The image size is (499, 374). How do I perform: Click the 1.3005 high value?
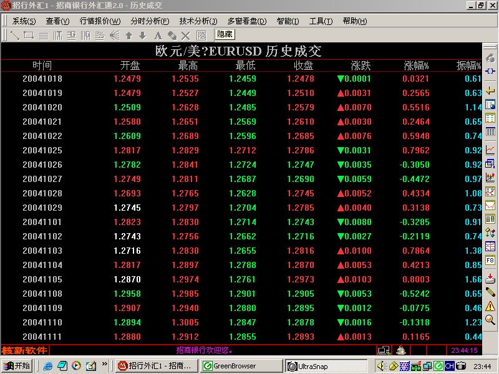(x=185, y=322)
